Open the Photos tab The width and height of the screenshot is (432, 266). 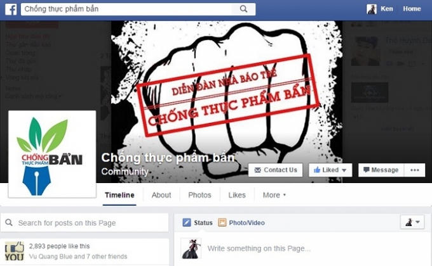199,195
